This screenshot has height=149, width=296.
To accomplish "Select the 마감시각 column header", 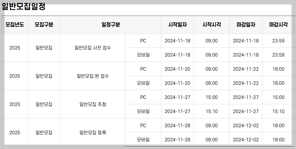I will 279,24.
